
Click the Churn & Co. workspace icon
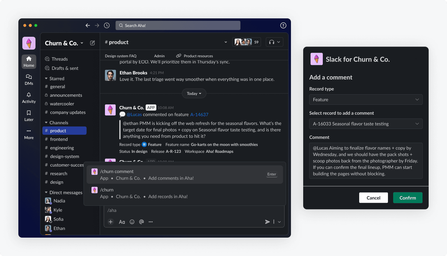point(29,43)
